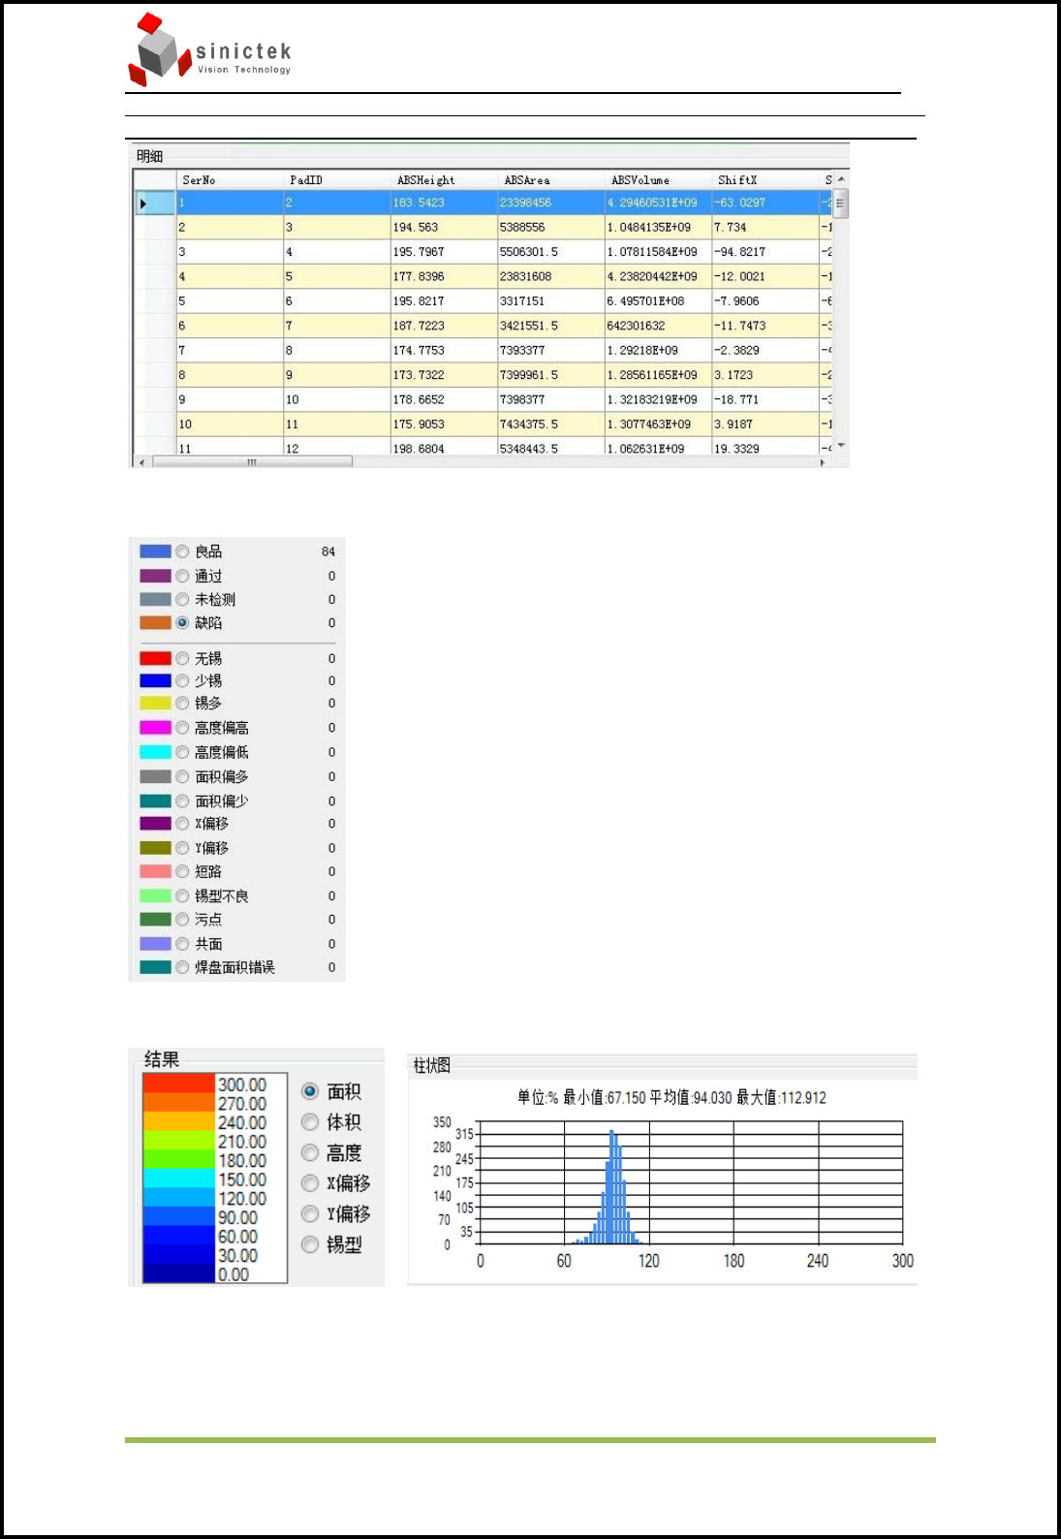Click the light green 锡型不良 color swatch
Screen dimensions: 1061x1539
pos(155,895)
